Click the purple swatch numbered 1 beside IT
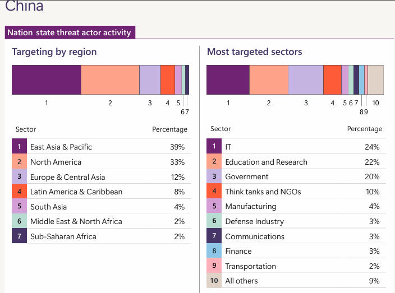The height and width of the screenshot is (293, 395). (x=214, y=147)
